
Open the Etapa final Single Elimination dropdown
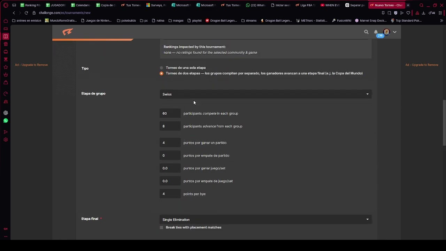pos(266,220)
